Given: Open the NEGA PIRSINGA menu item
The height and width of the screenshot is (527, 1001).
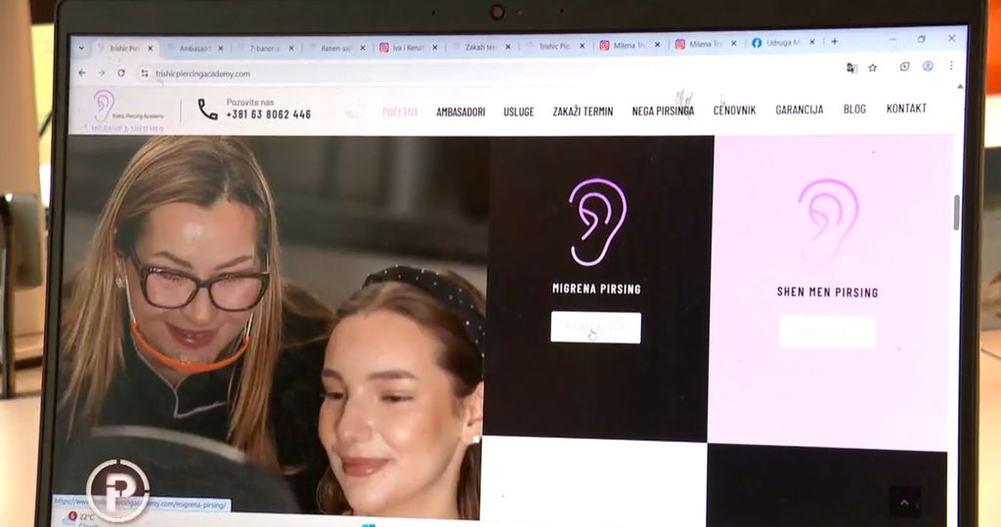Looking at the screenshot, I should pos(663,110).
